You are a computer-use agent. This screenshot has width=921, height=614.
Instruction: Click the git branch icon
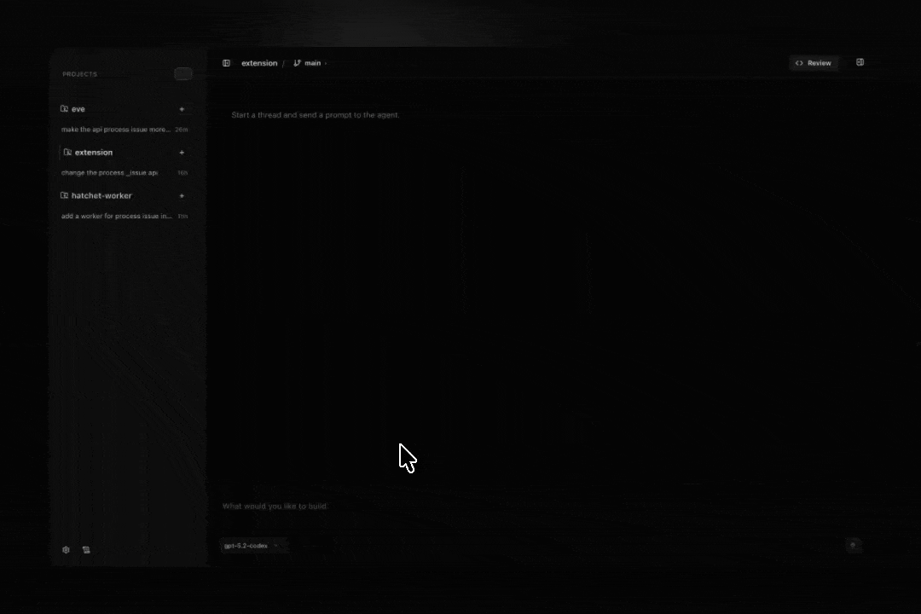tap(297, 63)
